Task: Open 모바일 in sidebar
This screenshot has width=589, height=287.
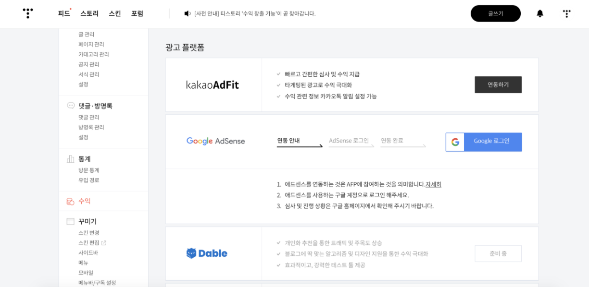Action: coord(86,273)
